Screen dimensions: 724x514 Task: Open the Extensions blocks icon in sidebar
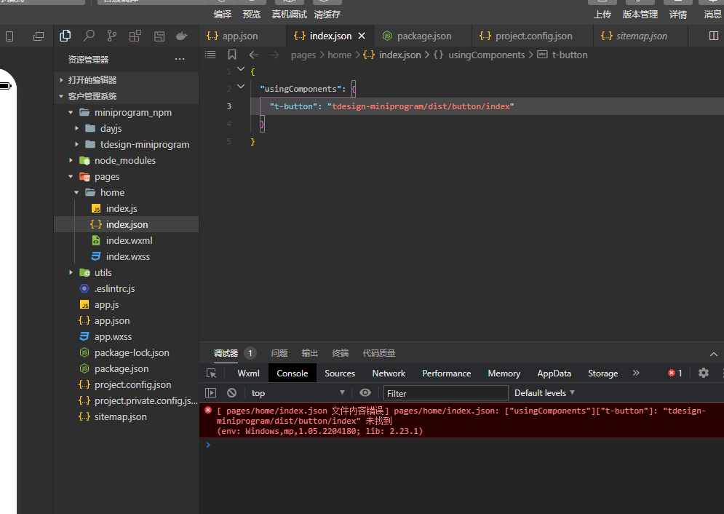(x=135, y=36)
